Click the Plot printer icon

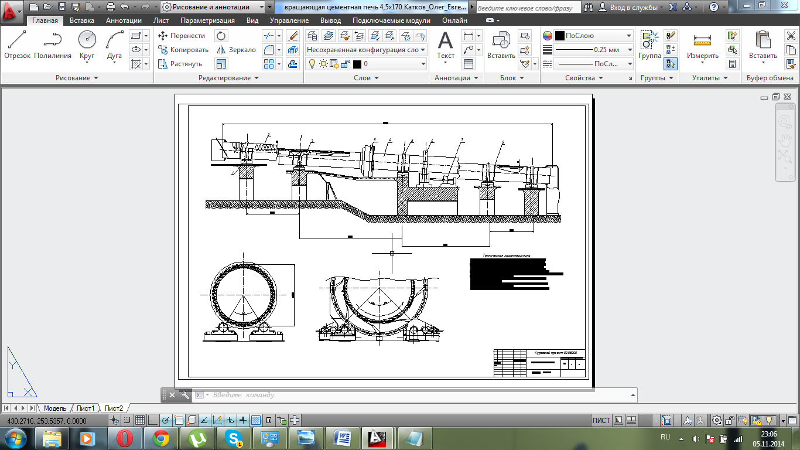coord(111,8)
